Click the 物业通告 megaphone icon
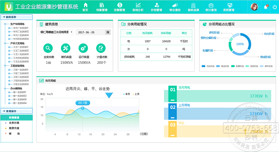This screenshot has height=152, width=279. (175, 5)
